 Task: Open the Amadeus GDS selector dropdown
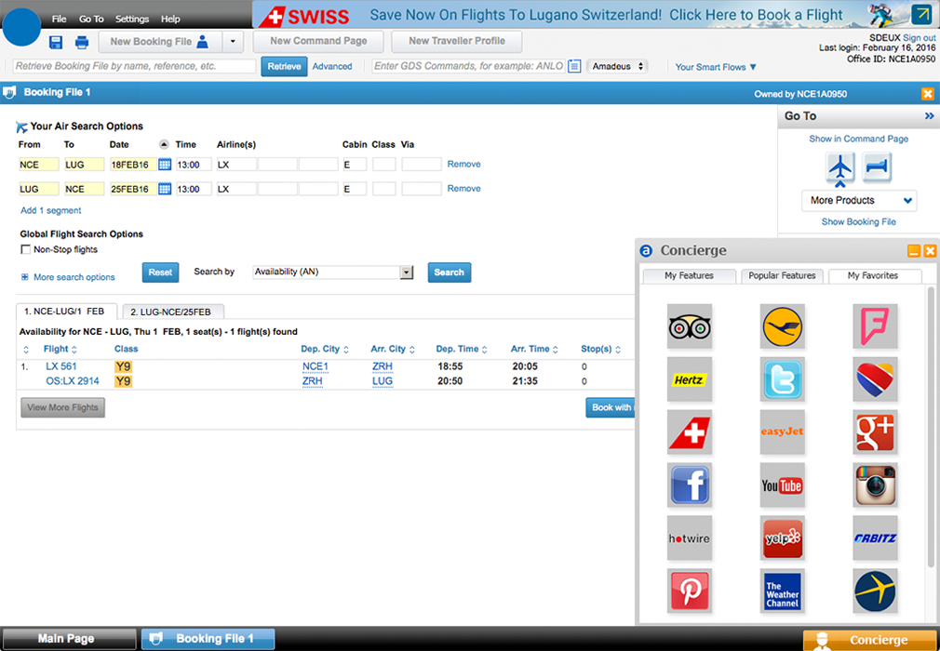click(617, 66)
